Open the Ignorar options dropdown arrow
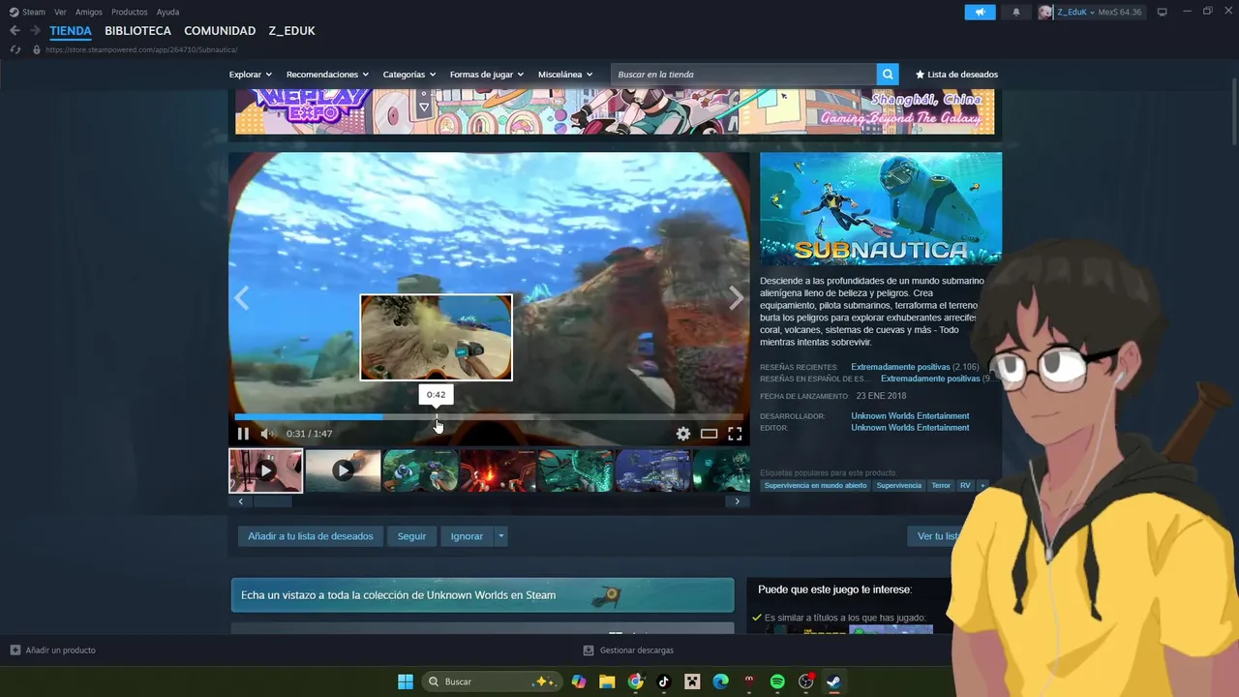This screenshot has height=697, width=1239. click(500, 536)
